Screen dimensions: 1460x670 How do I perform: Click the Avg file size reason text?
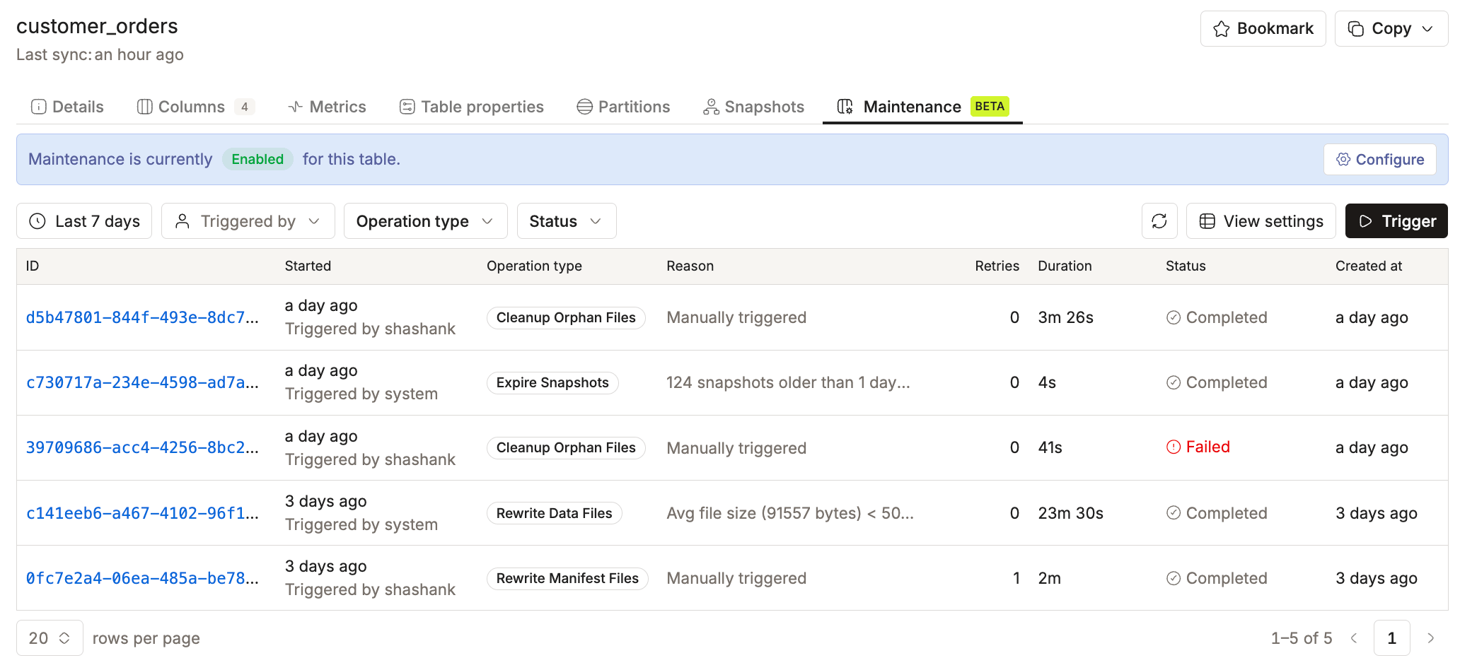tap(790, 513)
